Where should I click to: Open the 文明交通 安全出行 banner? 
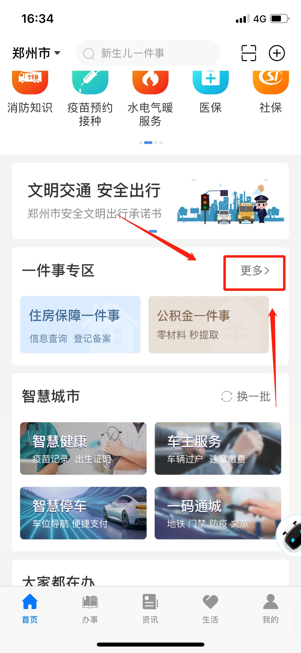150,201
